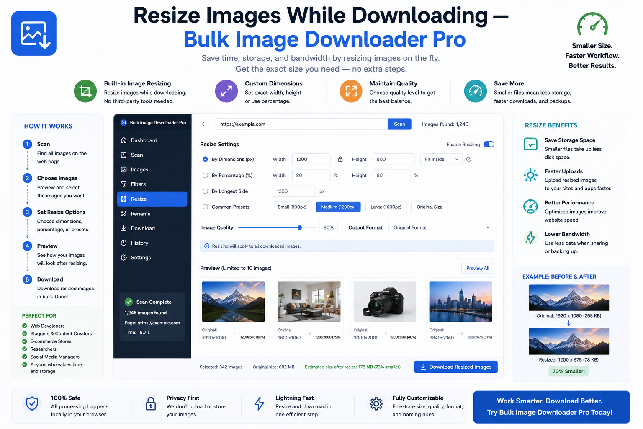The image size is (643, 429).
Task: Click the orange Maintain Quality icon
Action: point(351,91)
